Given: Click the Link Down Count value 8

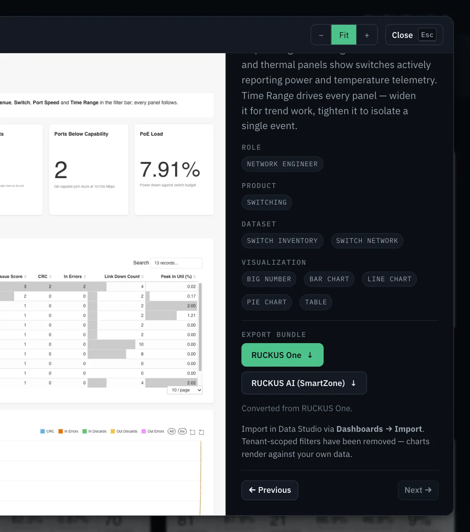Looking at the screenshot, I should click(142, 354).
